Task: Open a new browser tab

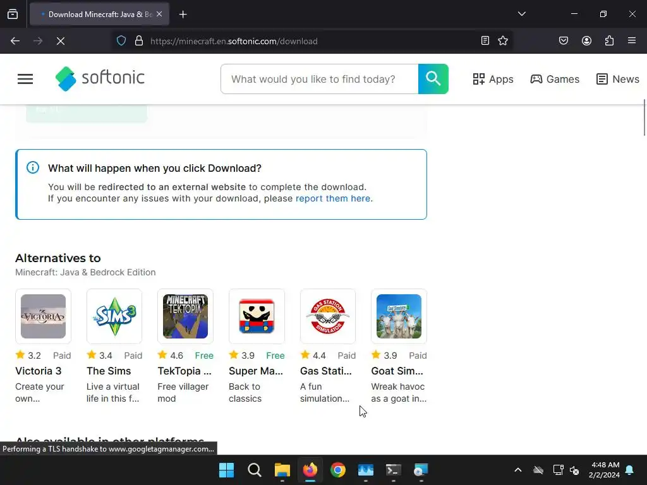Action: point(183,15)
